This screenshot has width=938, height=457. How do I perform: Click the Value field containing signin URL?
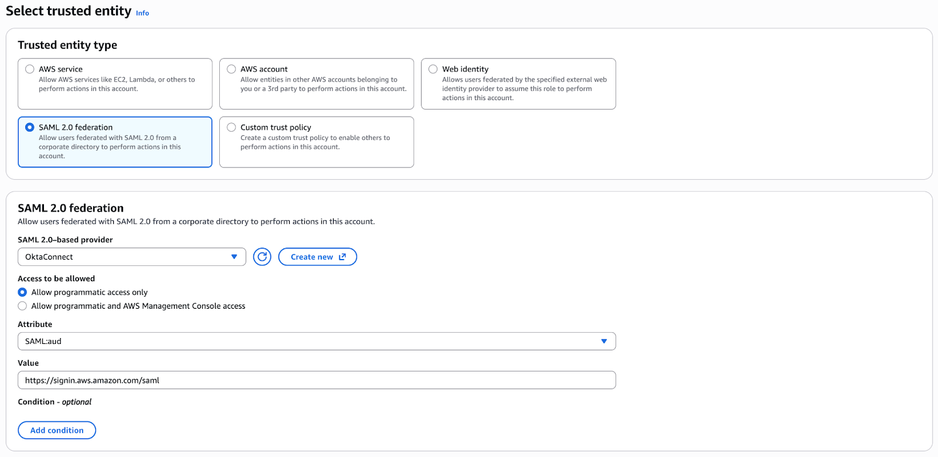[317, 380]
